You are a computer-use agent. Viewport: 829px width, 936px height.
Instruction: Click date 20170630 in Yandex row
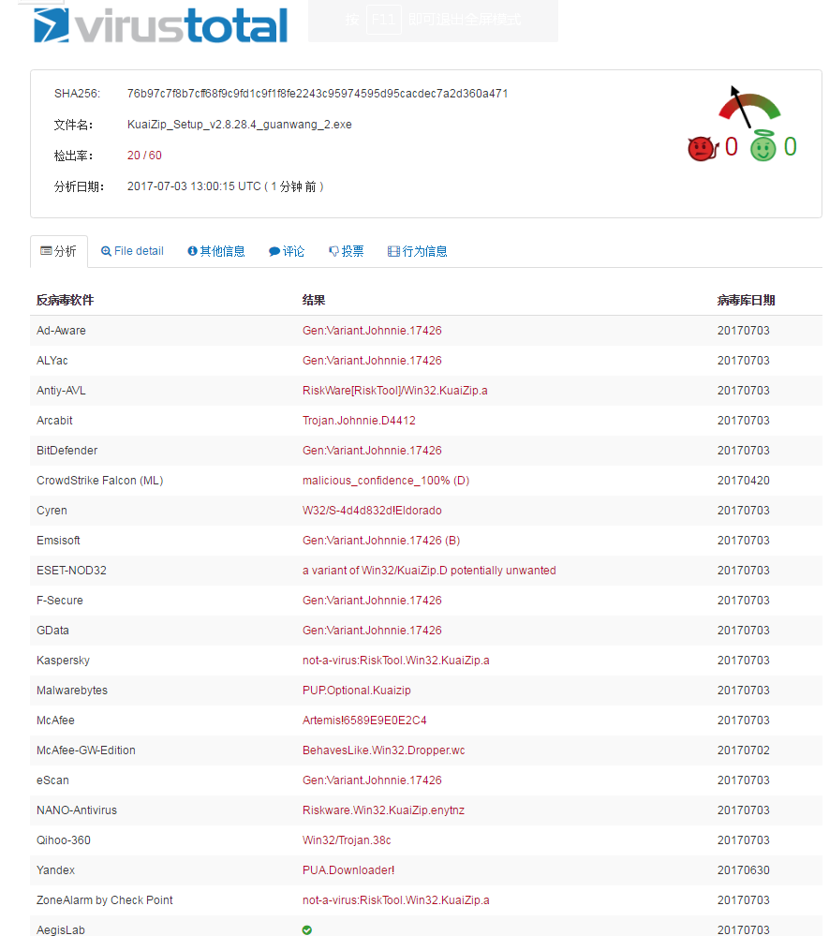(744, 870)
